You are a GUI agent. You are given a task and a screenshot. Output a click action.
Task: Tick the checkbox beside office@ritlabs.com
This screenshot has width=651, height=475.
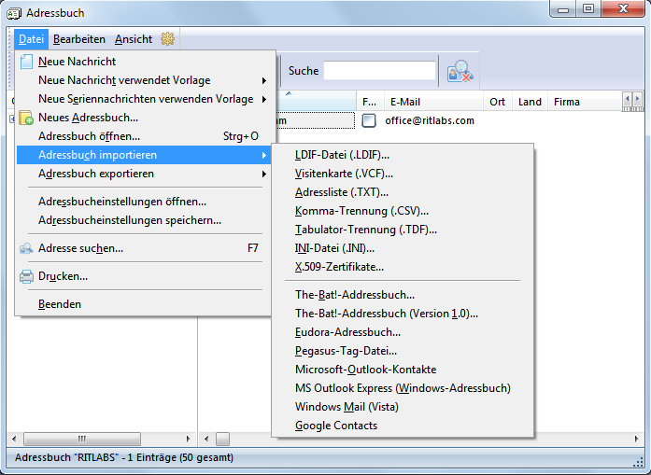369,120
